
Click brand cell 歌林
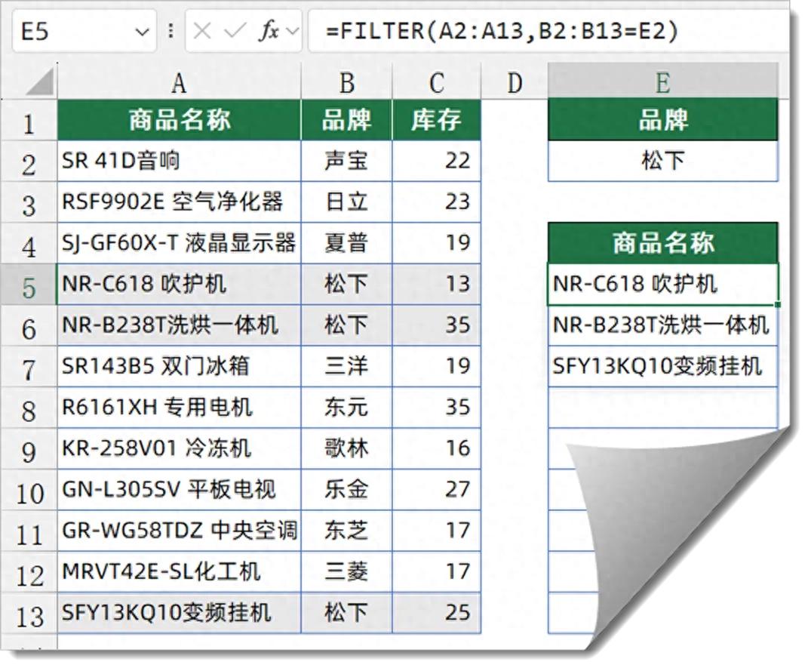point(346,449)
